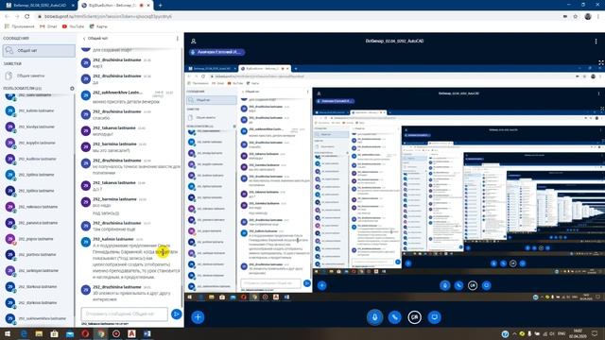Open AutoCAD from the taskbar
The image size is (605, 340).
click(x=131, y=333)
